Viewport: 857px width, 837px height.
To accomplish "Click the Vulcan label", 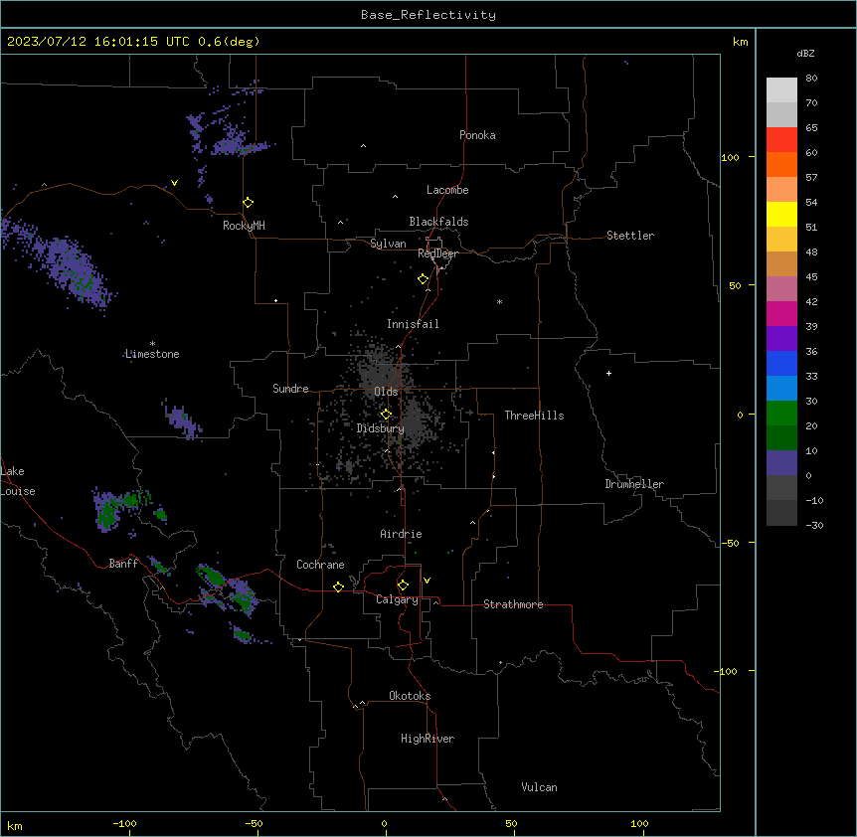I will point(539,787).
